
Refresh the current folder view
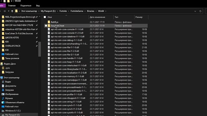pyautogui.click(x=200, y=11)
